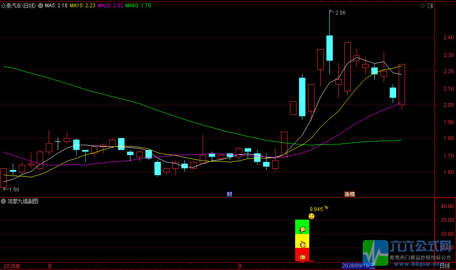Click the signboard icon in red block
Screen dimensions: 456x270
coord(302,257)
